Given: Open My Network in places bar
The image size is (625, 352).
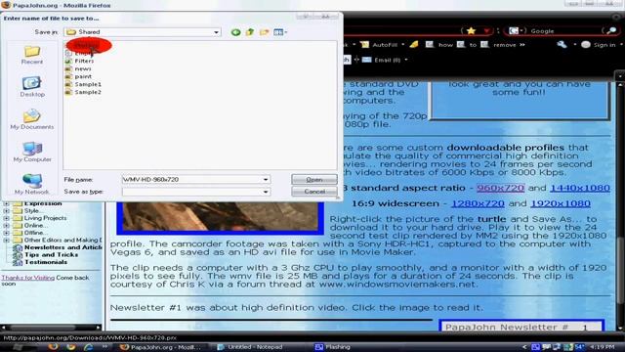Looking at the screenshot, I should pos(32,185).
